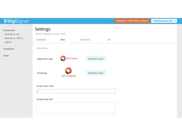This screenshot has height=136, width=182.
Task: Click the 'Application logo' label
Action: click(x=45, y=59)
